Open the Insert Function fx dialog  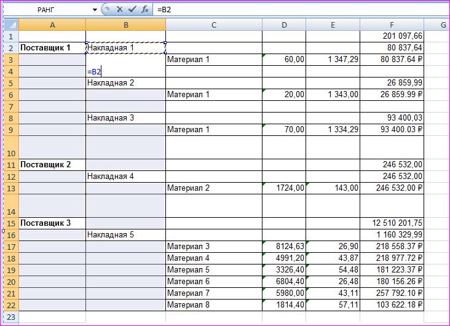pyautogui.click(x=145, y=9)
